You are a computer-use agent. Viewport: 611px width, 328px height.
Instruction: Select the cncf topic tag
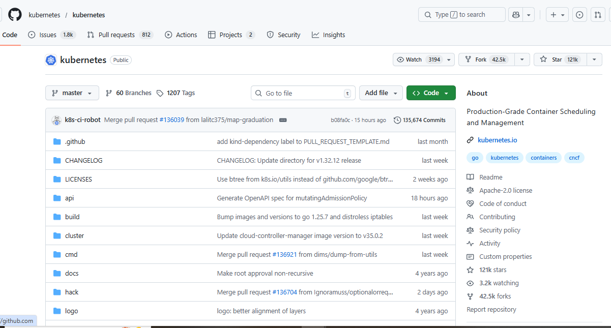[574, 158]
